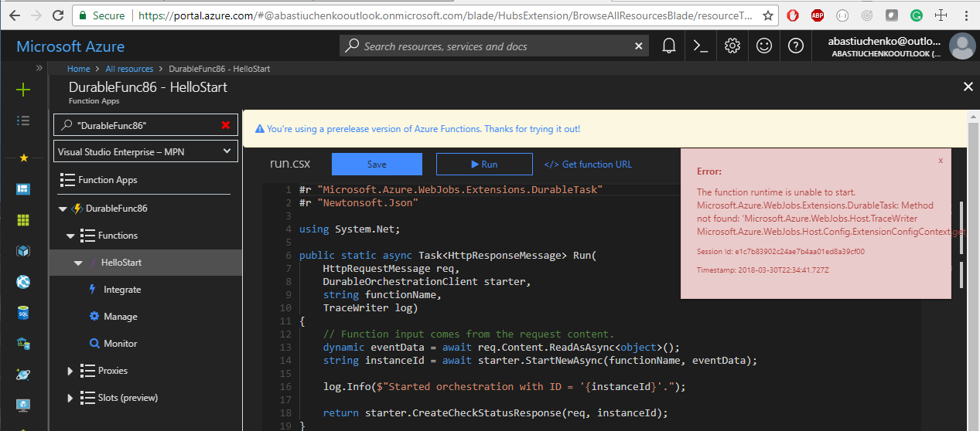Screen dimensions: 980x431
Task: Click the favorites star icon in sidebar
Action: point(23,158)
